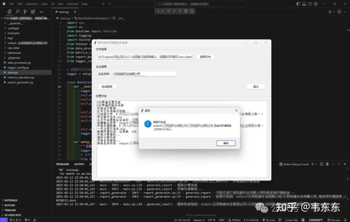Click the 企业名称 text input field
The width and height of the screenshot is (350, 222).
[x=145, y=74]
